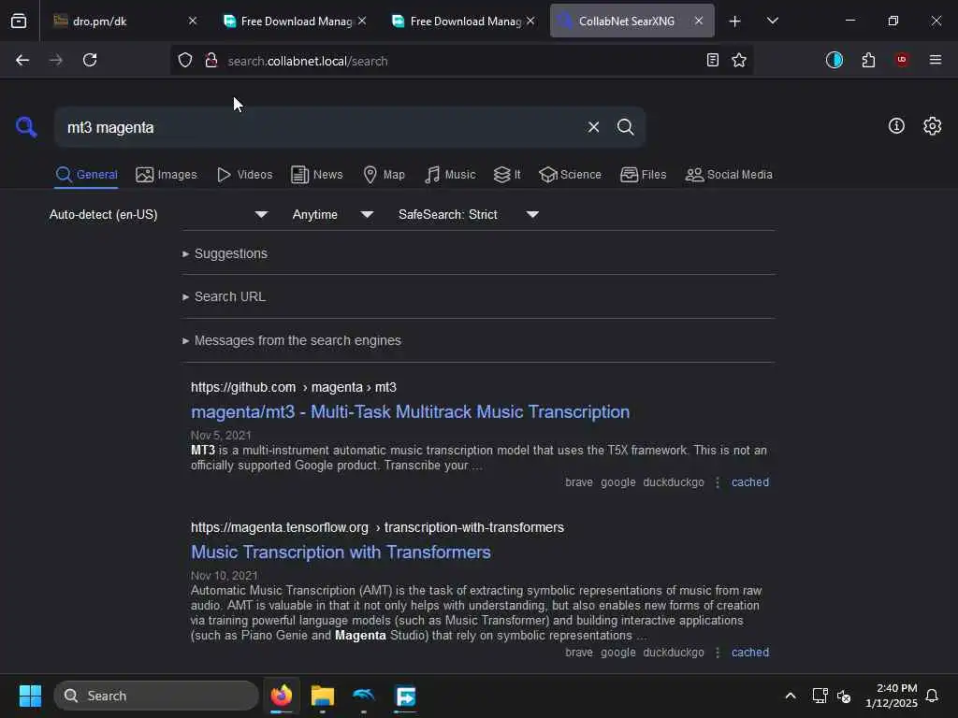Open the dolphin app on taskbar
This screenshot has width=958, height=718.
point(364,696)
